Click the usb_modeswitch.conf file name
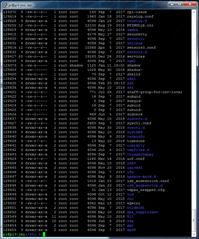 pyautogui.click(x=148, y=181)
